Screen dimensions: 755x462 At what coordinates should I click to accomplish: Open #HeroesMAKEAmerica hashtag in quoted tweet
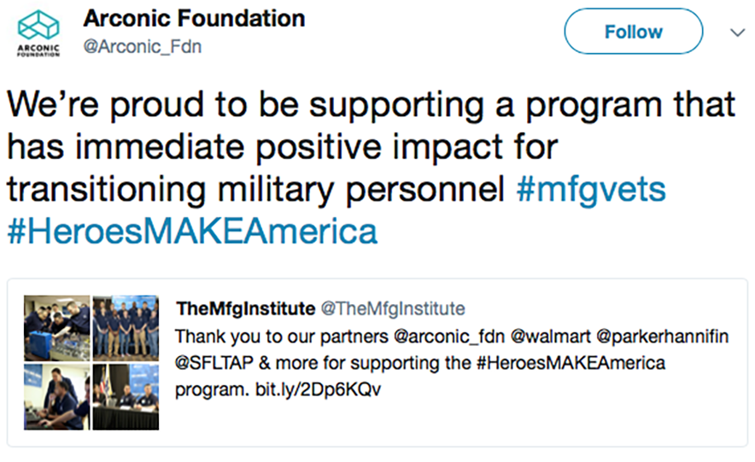[x=571, y=363]
